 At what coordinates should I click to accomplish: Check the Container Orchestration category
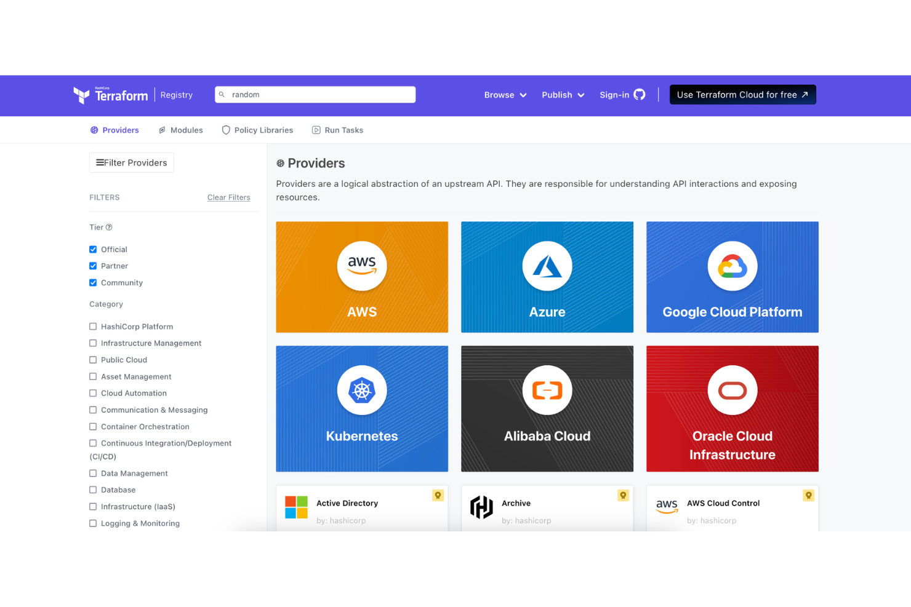(93, 427)
